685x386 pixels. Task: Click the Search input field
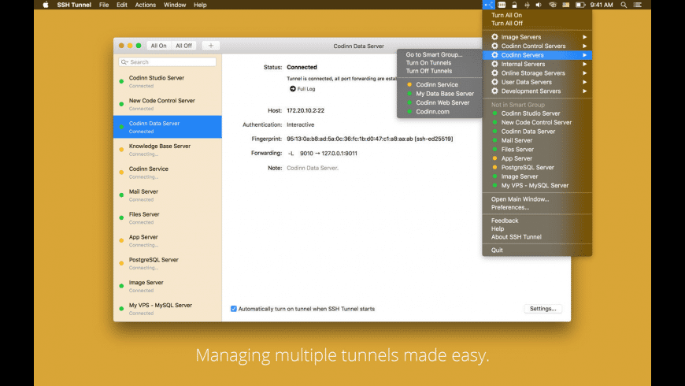pos(168,62)
